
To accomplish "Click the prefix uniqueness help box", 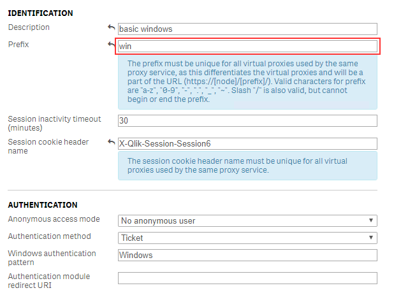I will coord(247,82).
